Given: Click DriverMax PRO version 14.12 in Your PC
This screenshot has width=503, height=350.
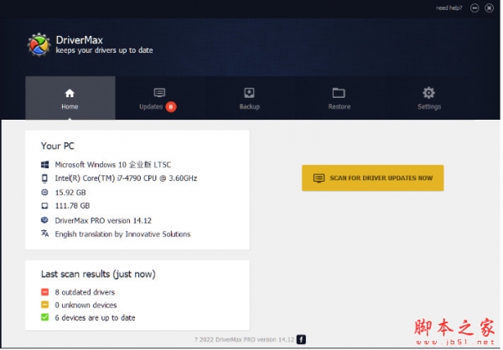Looking at the screenshot, I should (x=103, y=220).
